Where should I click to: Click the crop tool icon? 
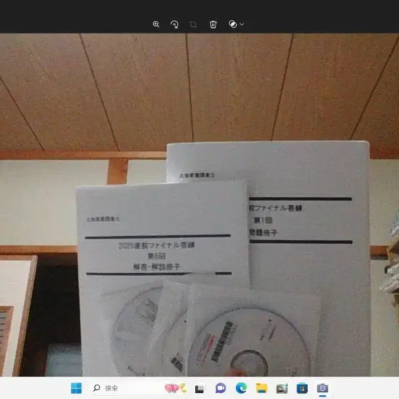[x=193, y=24]
